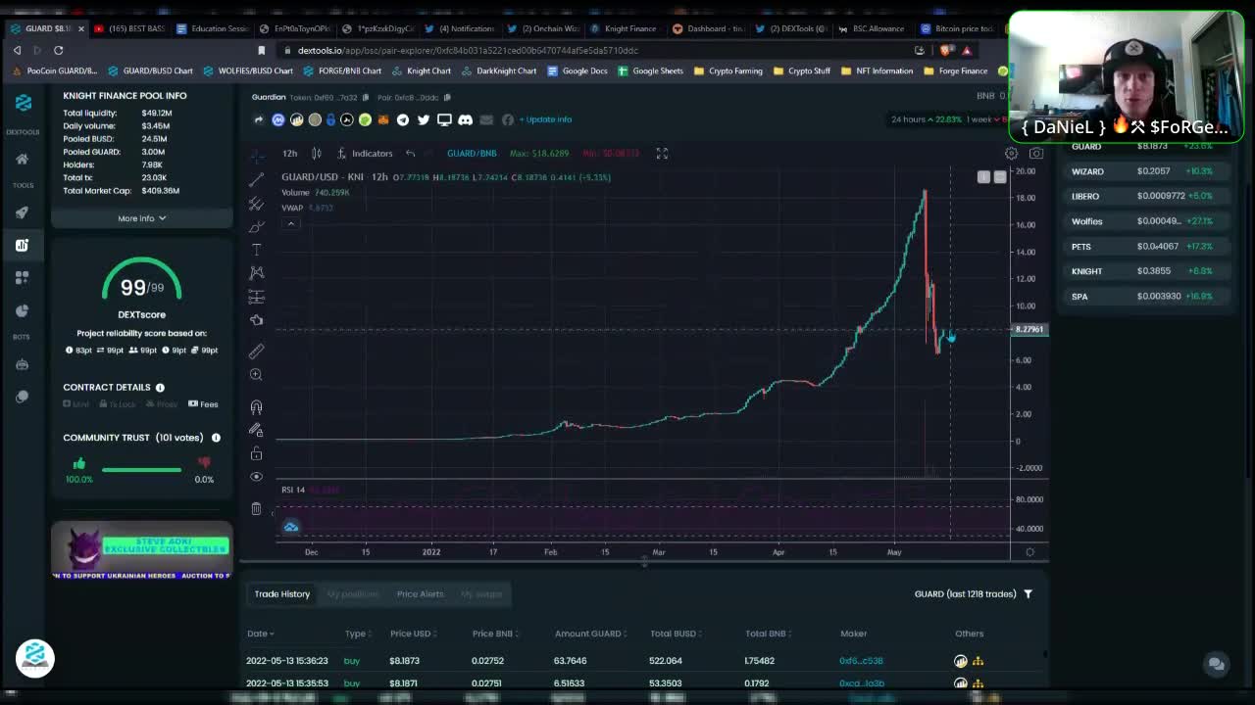
Task: Open the chart settings gear
Action: coord(1011,154)
